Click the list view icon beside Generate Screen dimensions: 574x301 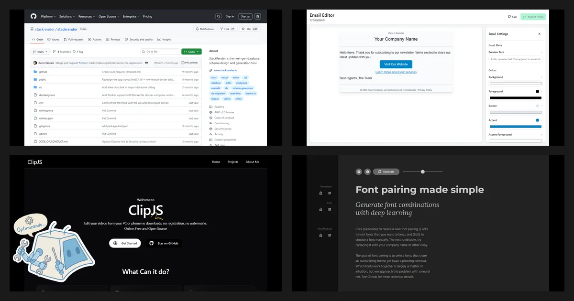359,172
